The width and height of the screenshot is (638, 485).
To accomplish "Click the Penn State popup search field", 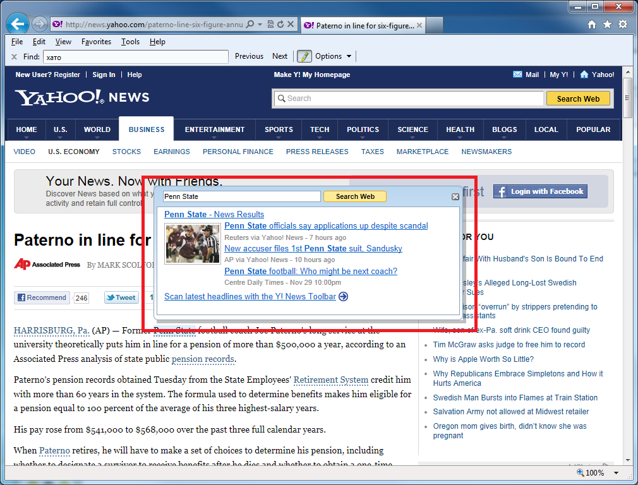I will [241, 196].
